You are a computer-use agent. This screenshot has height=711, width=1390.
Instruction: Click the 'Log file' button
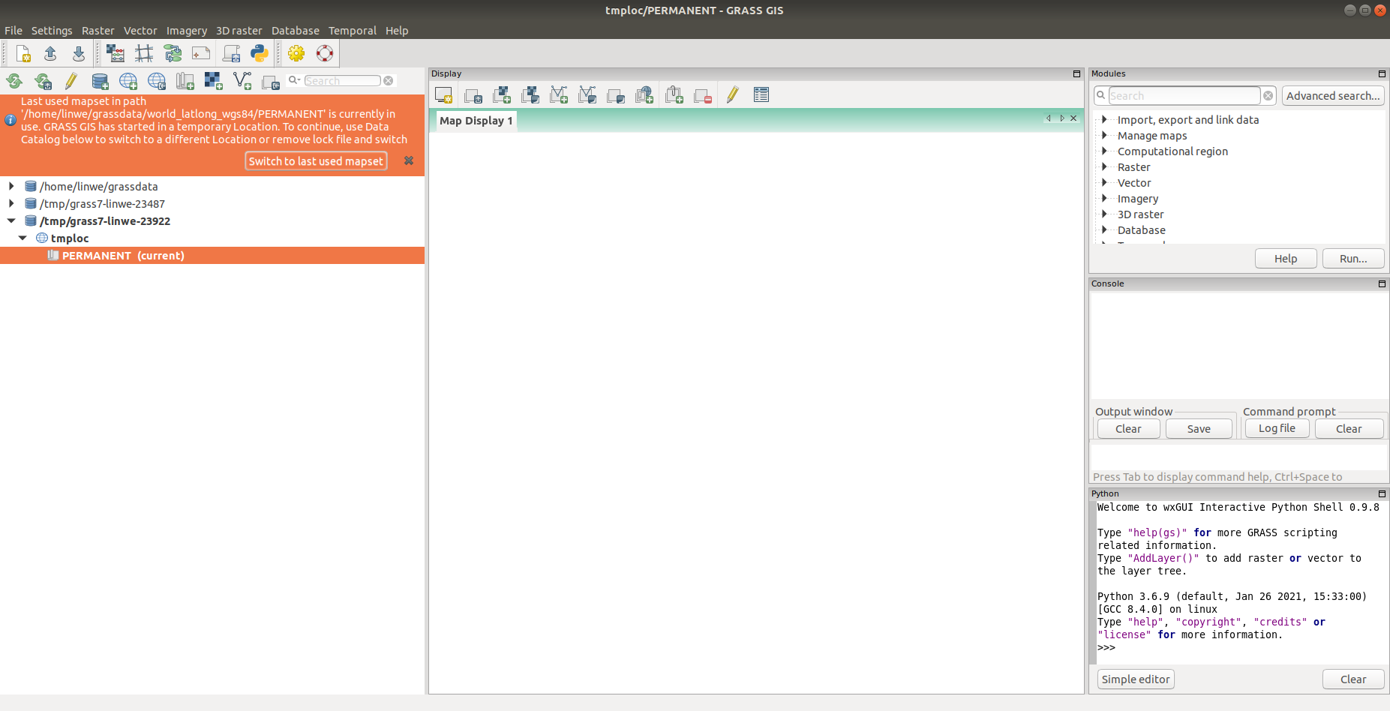point(1277,428)
